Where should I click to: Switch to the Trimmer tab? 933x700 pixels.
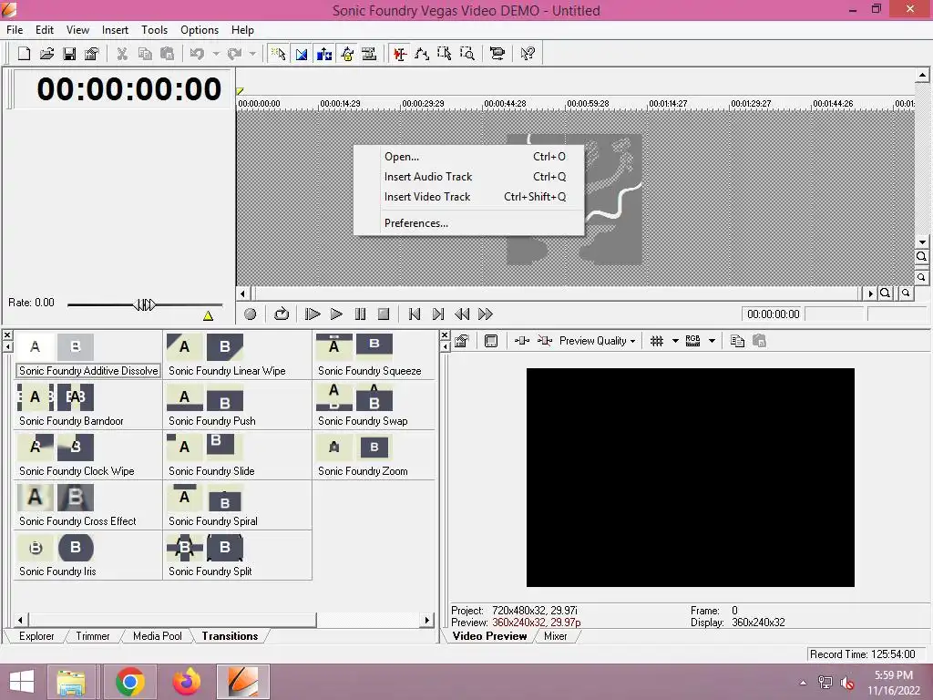click(x=93, y=635)
